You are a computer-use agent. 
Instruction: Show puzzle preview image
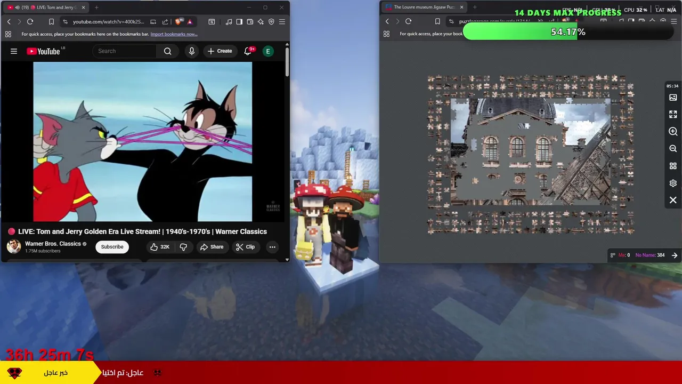673,98
